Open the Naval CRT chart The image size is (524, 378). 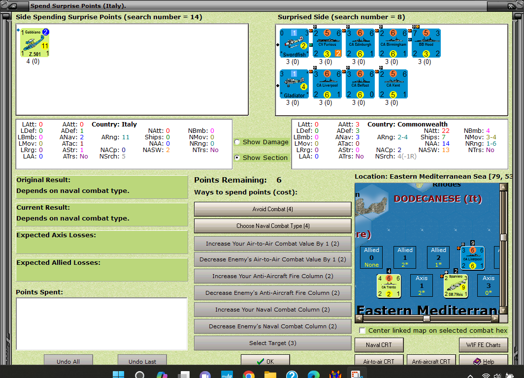point(379,345)
